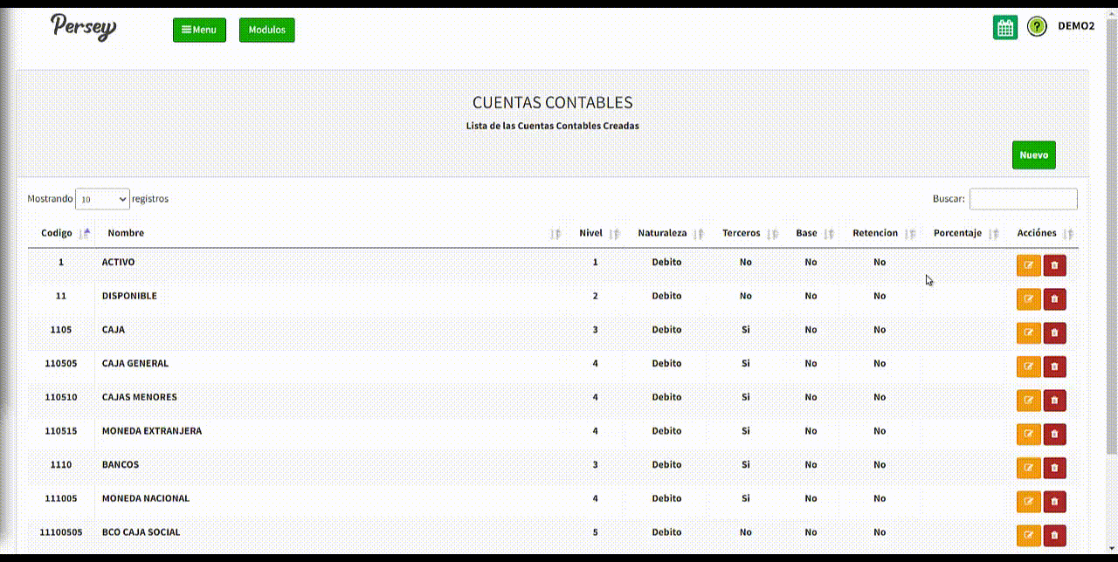Sort by Naturaleza column header
The height and width of the screenshot is (562, 1118).
tap(662, 233)
